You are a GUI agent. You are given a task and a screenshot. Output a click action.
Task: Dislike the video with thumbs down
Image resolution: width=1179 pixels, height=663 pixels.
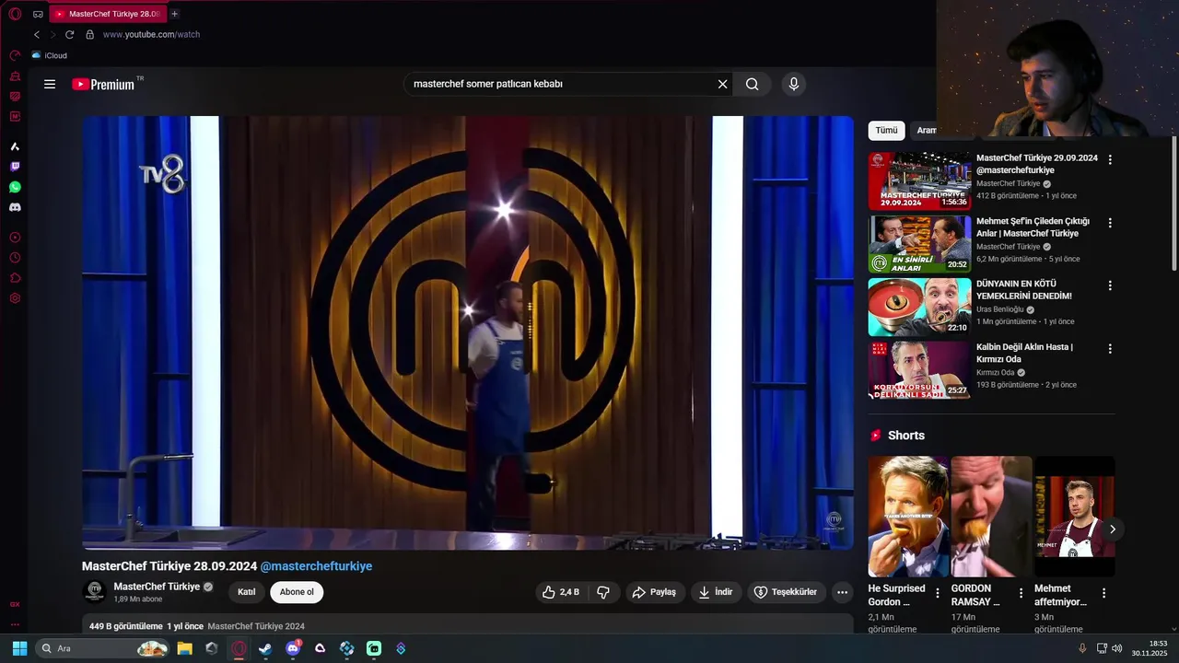[604, 592]
